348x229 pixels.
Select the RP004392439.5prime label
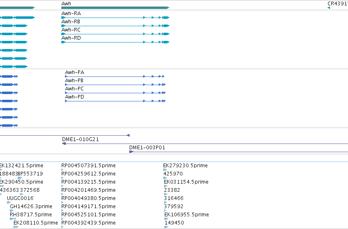(89, 223)
